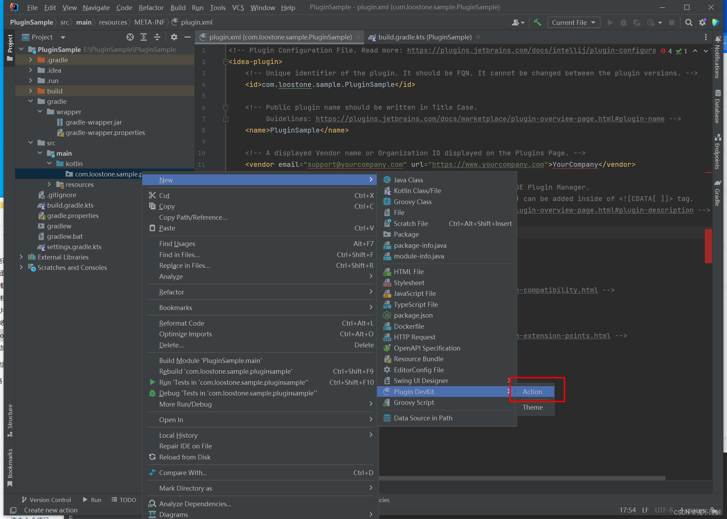Viewport: 727px width, 519px height.
Task: Click the plugin-configuration docs link on line 1
Action: click(531, 50)
